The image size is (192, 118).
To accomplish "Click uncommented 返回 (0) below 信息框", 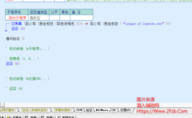I will (x=13, y=63).
